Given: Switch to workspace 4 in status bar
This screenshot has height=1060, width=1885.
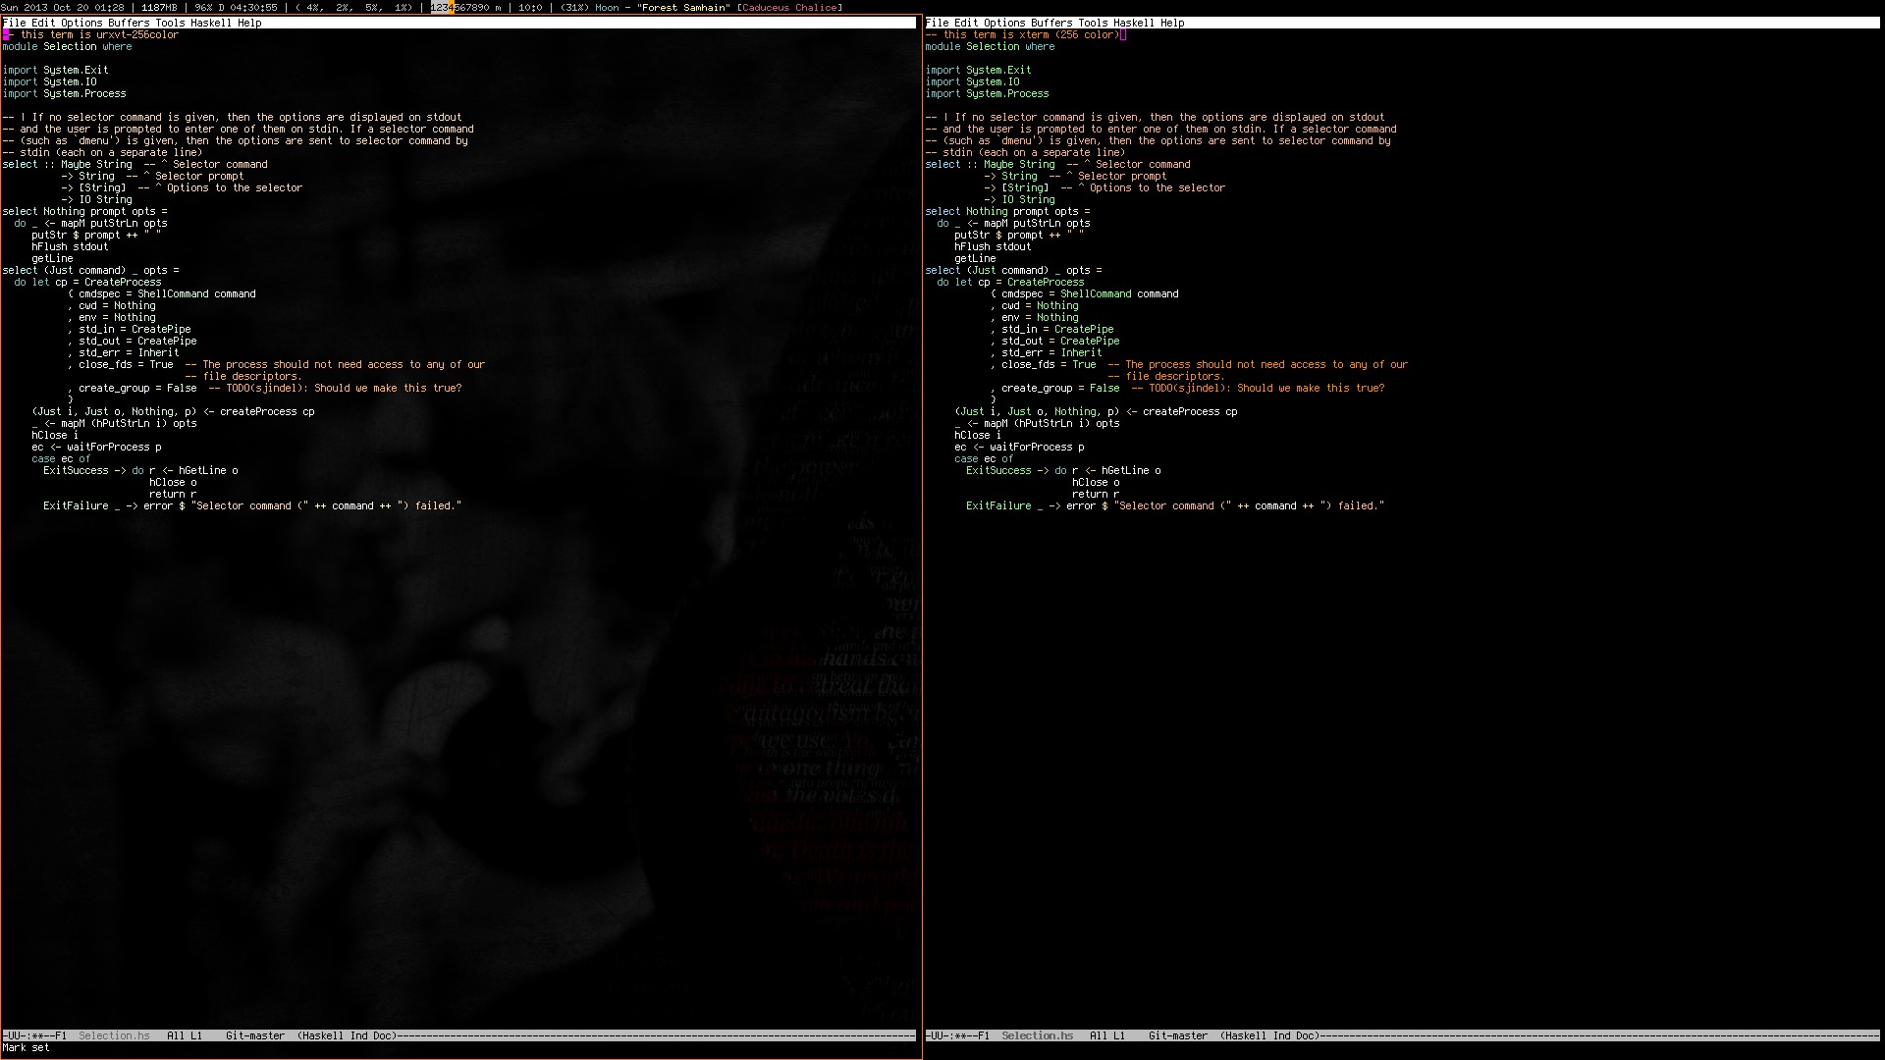Looking at the screenshot, I should [x=451, y=8].
